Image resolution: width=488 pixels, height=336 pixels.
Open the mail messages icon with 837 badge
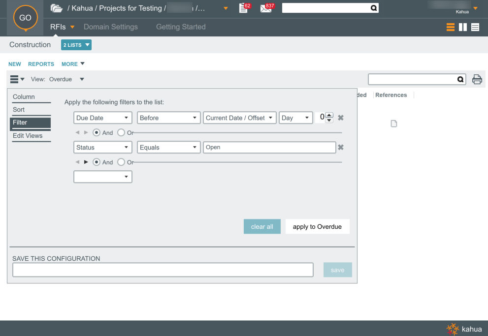266,8
